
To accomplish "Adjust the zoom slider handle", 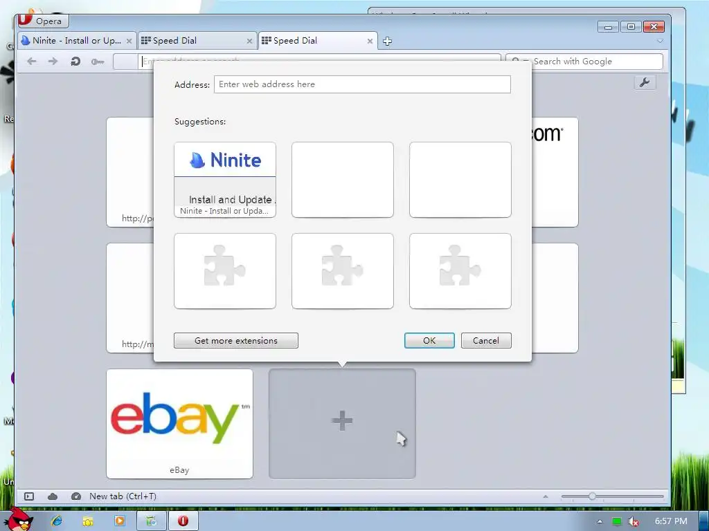I will click(592, 496).
